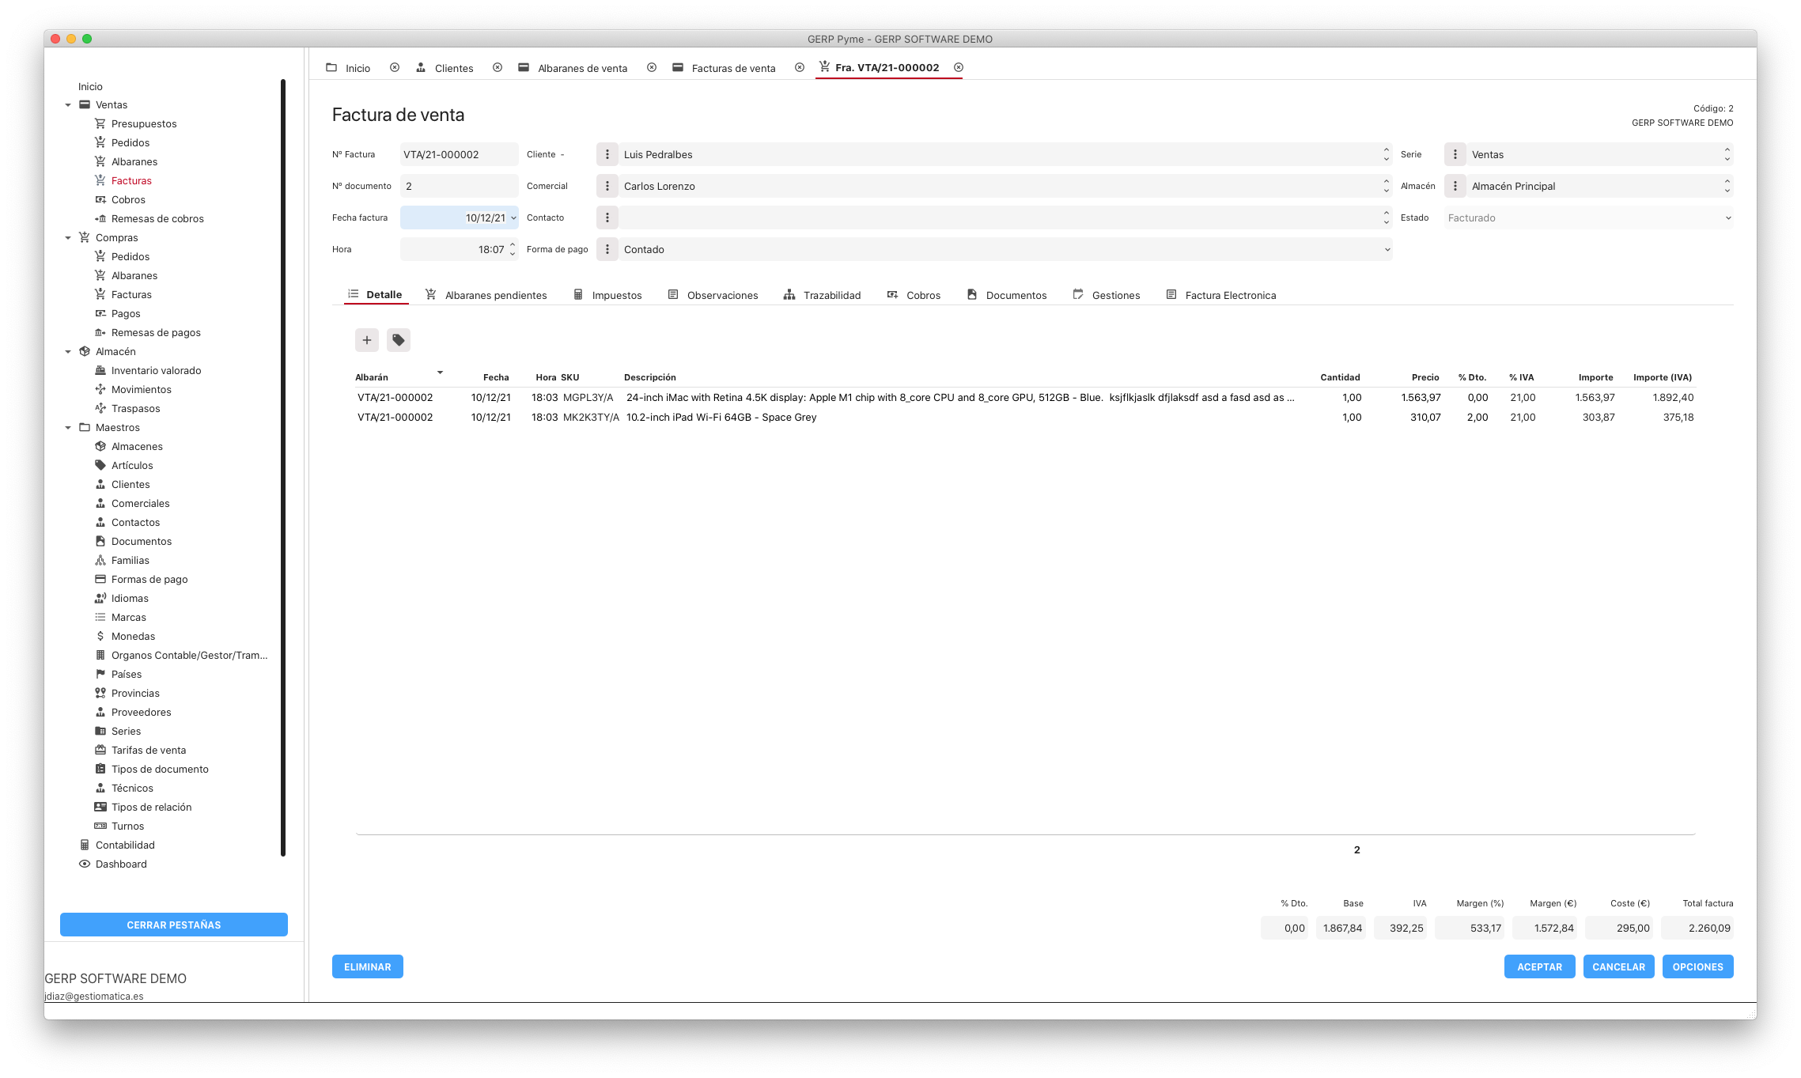Click the CANCELAR button

coord(1618,966)
